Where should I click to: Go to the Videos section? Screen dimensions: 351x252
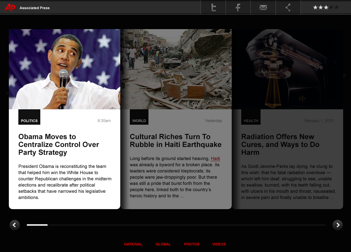219,244
